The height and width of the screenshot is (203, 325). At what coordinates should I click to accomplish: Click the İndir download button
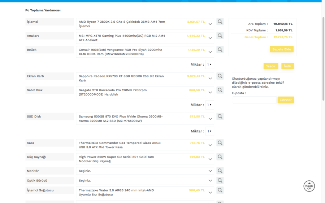coord(287,66)
